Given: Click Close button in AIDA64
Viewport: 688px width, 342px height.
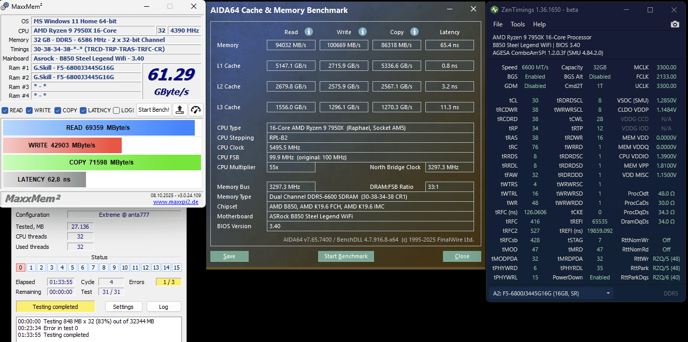Looking at the screenshot, I should pyautogui.click(x=462, y=256).
